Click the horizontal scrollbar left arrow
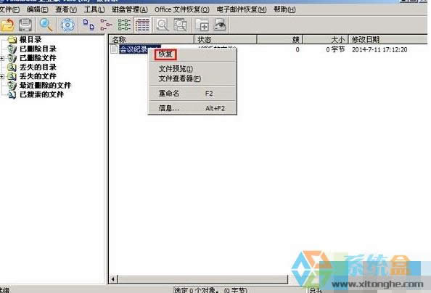The height and width of the screenshot is (293, 431). click(113, 279)
